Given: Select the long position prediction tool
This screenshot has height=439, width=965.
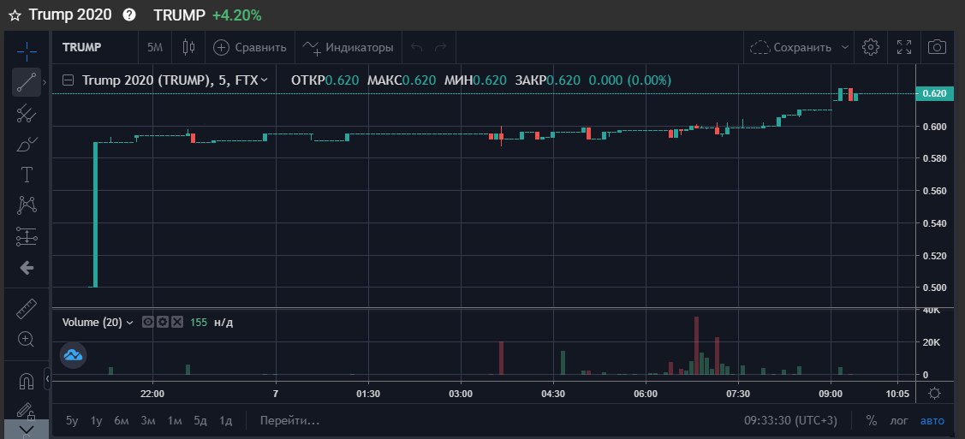Looking at the screenshot, I should (27, 237).
